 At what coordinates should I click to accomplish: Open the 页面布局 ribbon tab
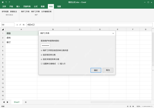[x=27, y=7]
